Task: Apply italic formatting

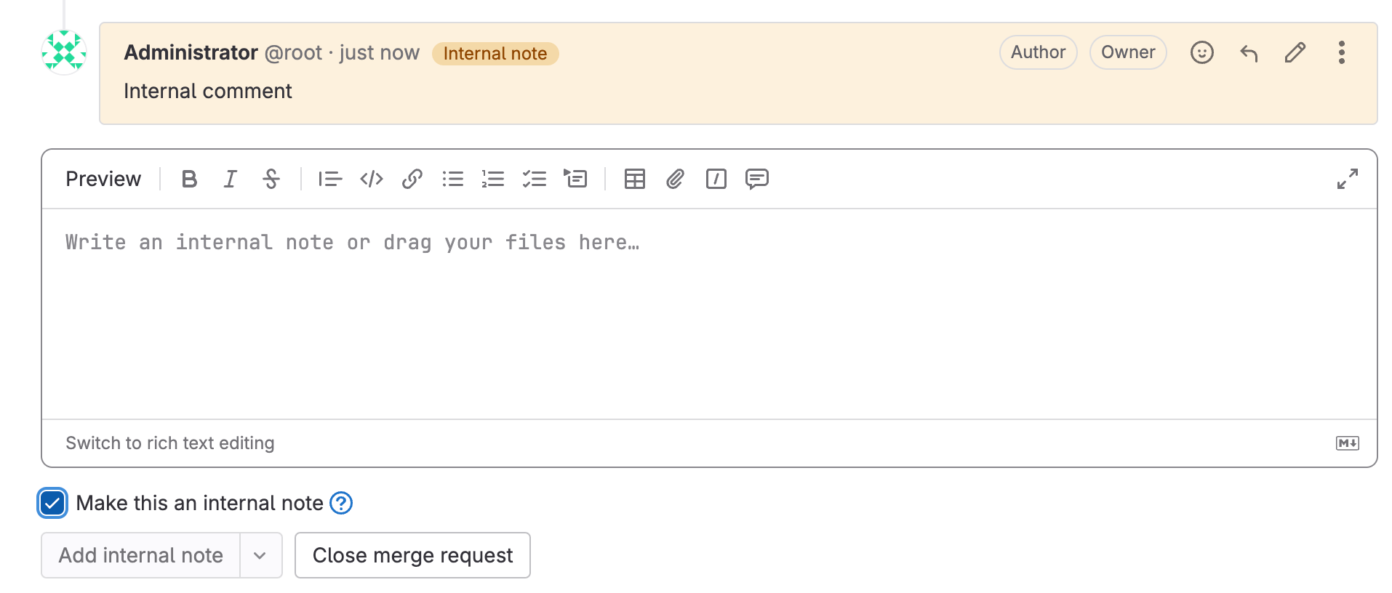Action: click(x=230, y=179)
